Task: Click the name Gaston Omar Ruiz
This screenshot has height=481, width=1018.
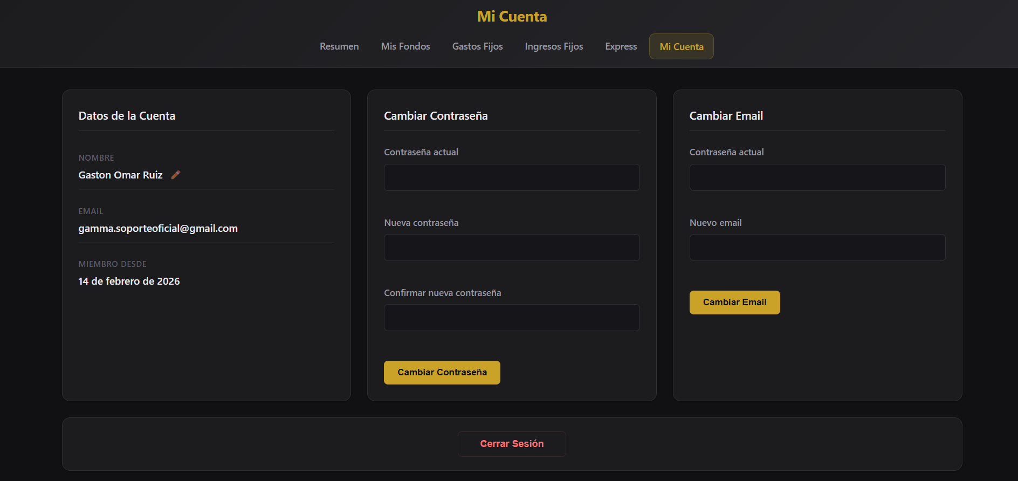Action: 120,175
